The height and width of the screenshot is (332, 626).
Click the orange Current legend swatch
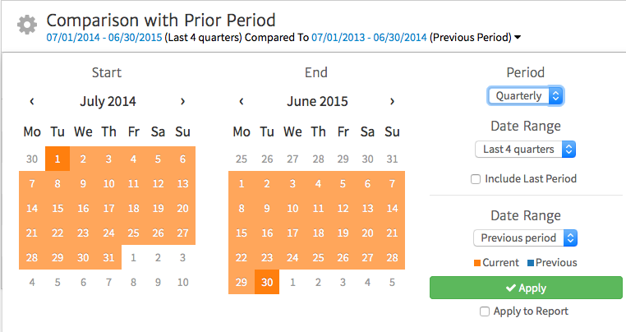tap(476, 263)
